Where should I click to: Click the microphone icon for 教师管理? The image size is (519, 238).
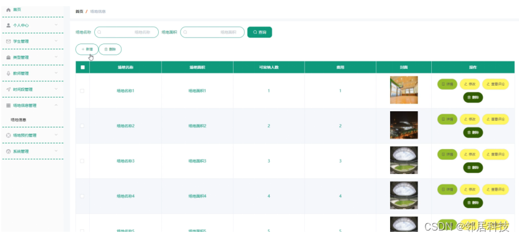pyautogui.click(x=9, y=73)
